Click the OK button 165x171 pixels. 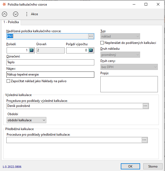coord(130,166)
